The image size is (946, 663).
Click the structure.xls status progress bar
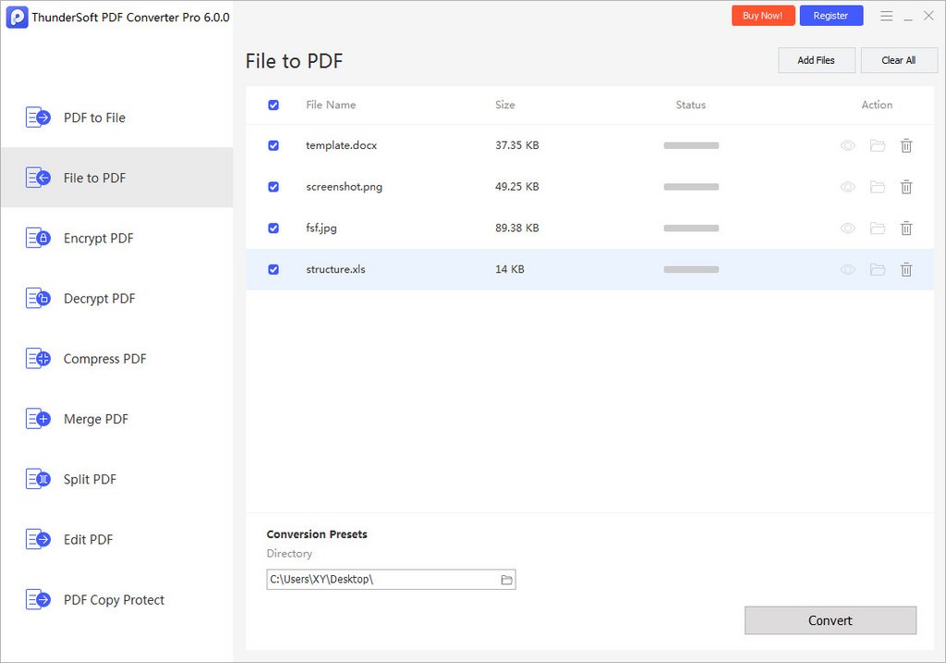click(x=691, y=269)
